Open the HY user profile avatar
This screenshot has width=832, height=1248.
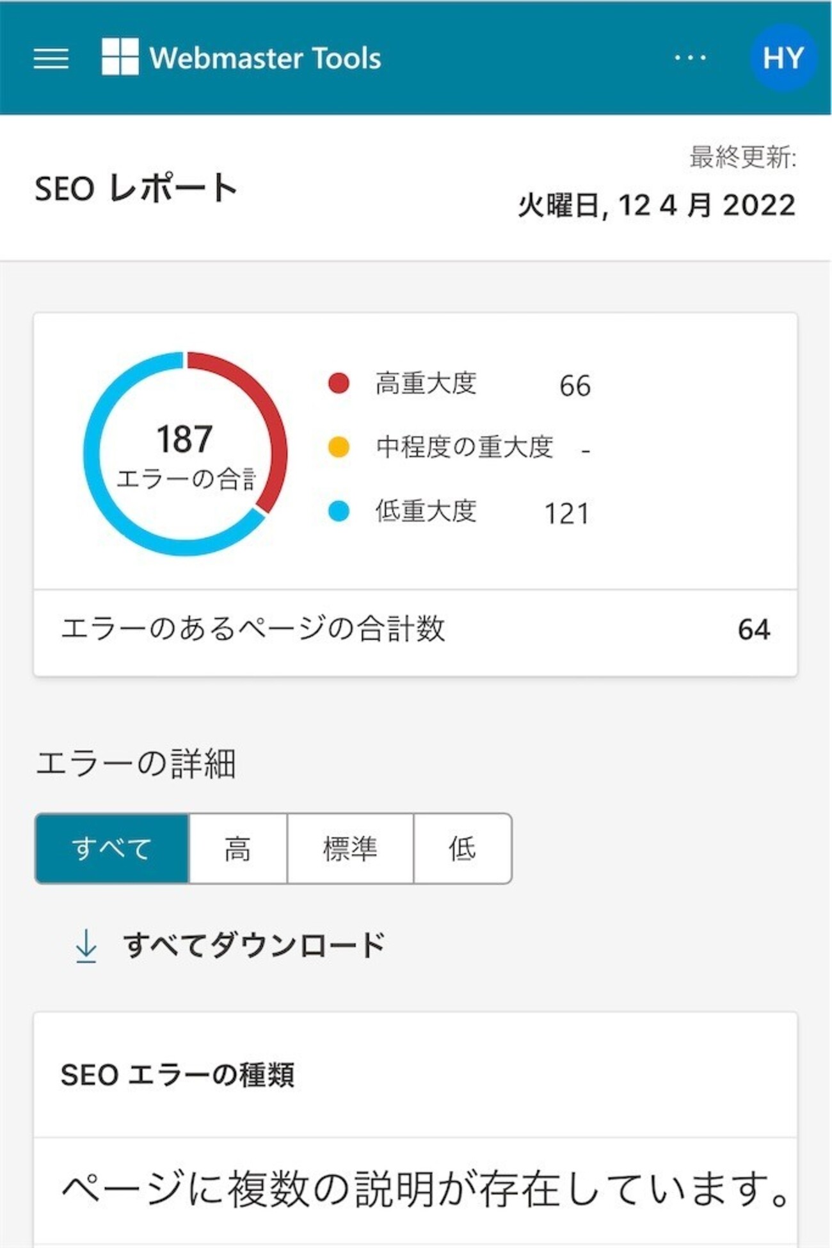click(x=782, y=58)
